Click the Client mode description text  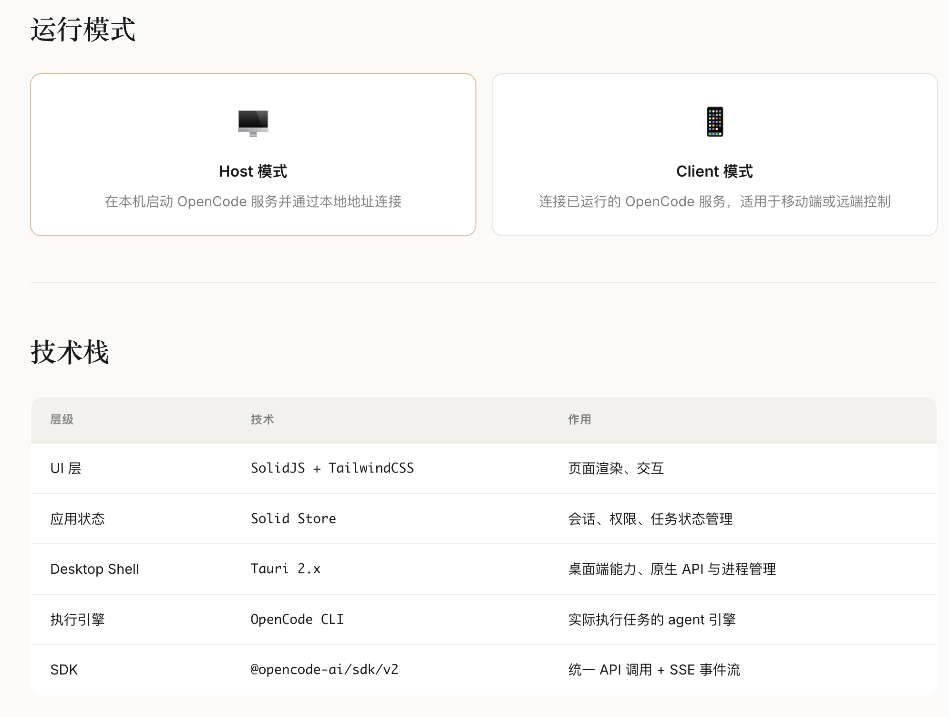pyautogui.click(x=714, y=201)
